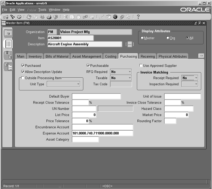Screen dimensions: 212x189
Task: Uncheck the Purchased checkbox
Action: 23,66
